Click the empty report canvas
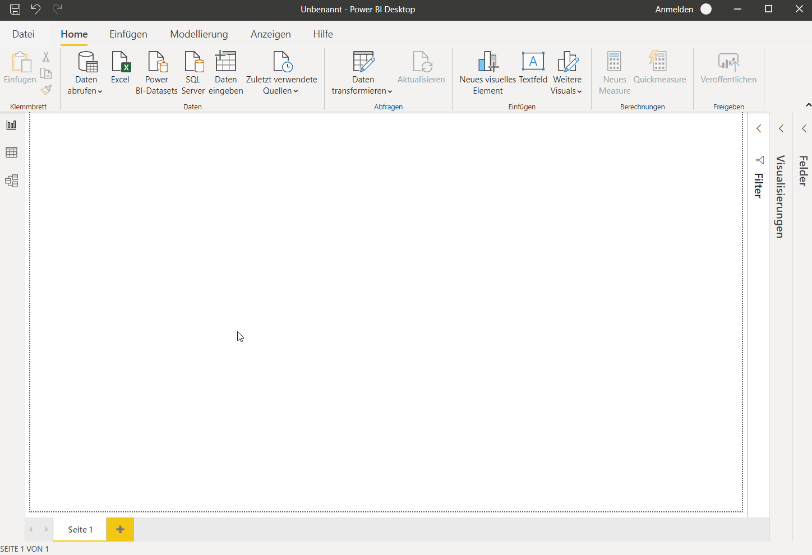 point(386,312)
